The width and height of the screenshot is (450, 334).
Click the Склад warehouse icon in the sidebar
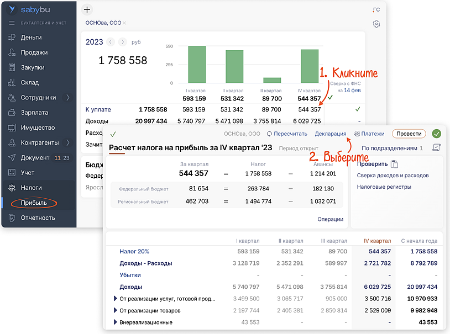click(12, 82)
